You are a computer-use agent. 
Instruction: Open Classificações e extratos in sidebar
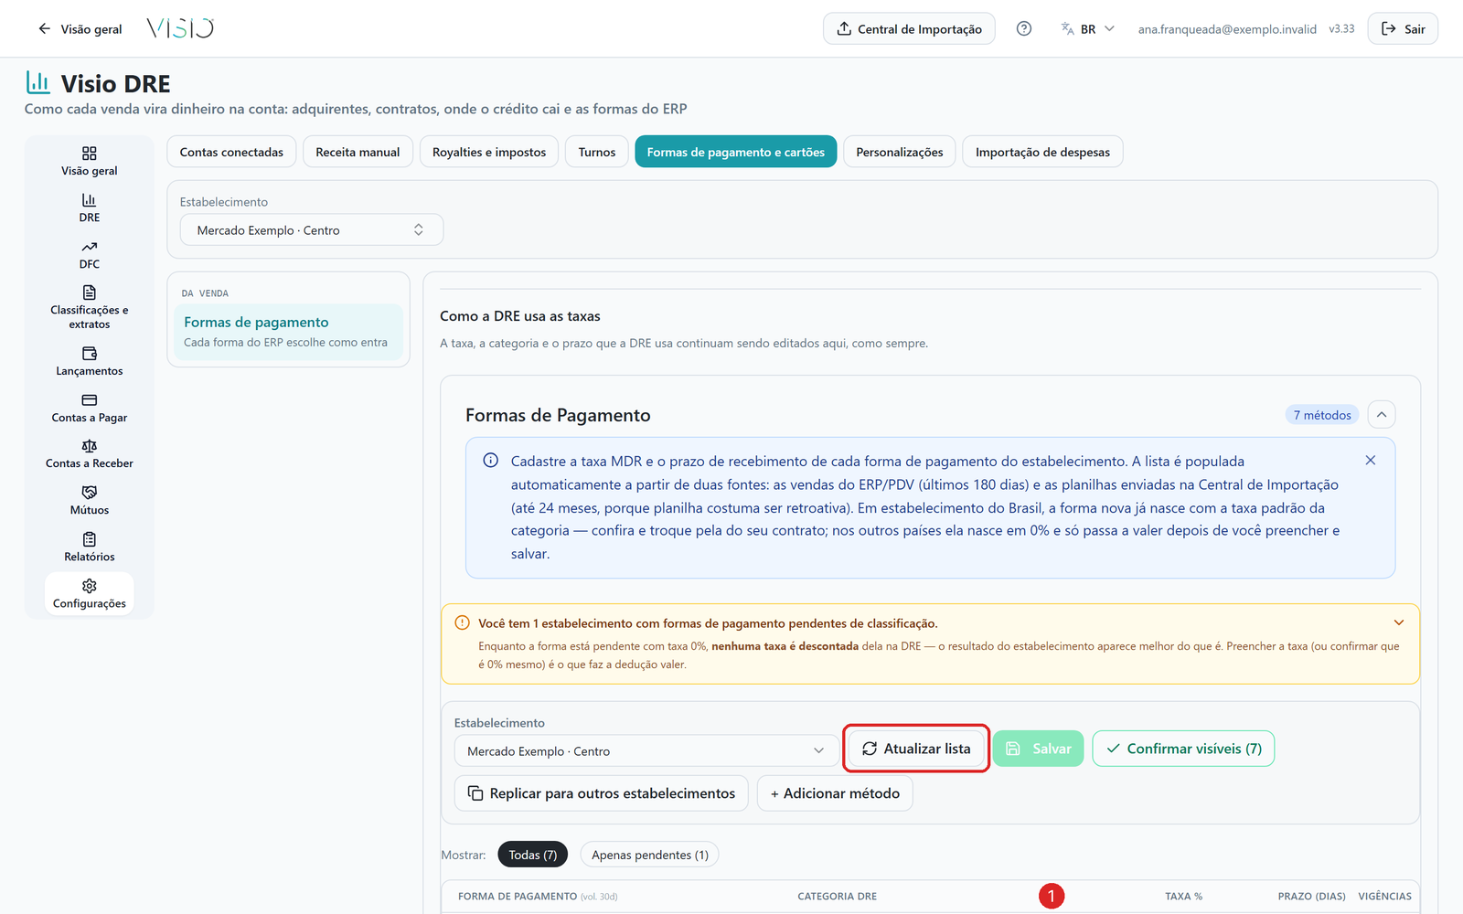coord(90,307)
